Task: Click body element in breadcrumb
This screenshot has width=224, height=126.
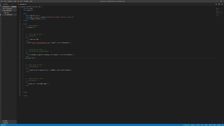Action: click(36, 7)
